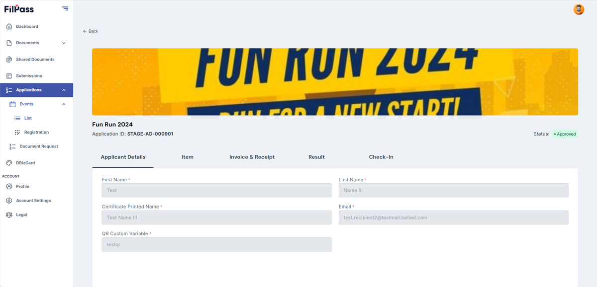Click the Fun Run 2024 banner image
This screenshot has width=597, height=287.
point(335,82)
